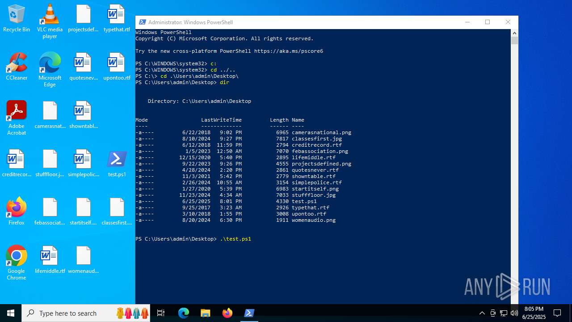Select febassociat... desktop file

[x=50, y=212]
